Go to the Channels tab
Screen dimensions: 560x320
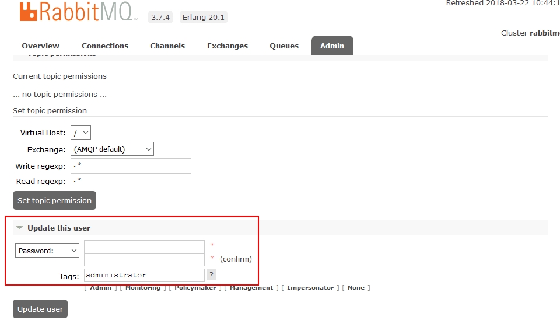(167, 46)
